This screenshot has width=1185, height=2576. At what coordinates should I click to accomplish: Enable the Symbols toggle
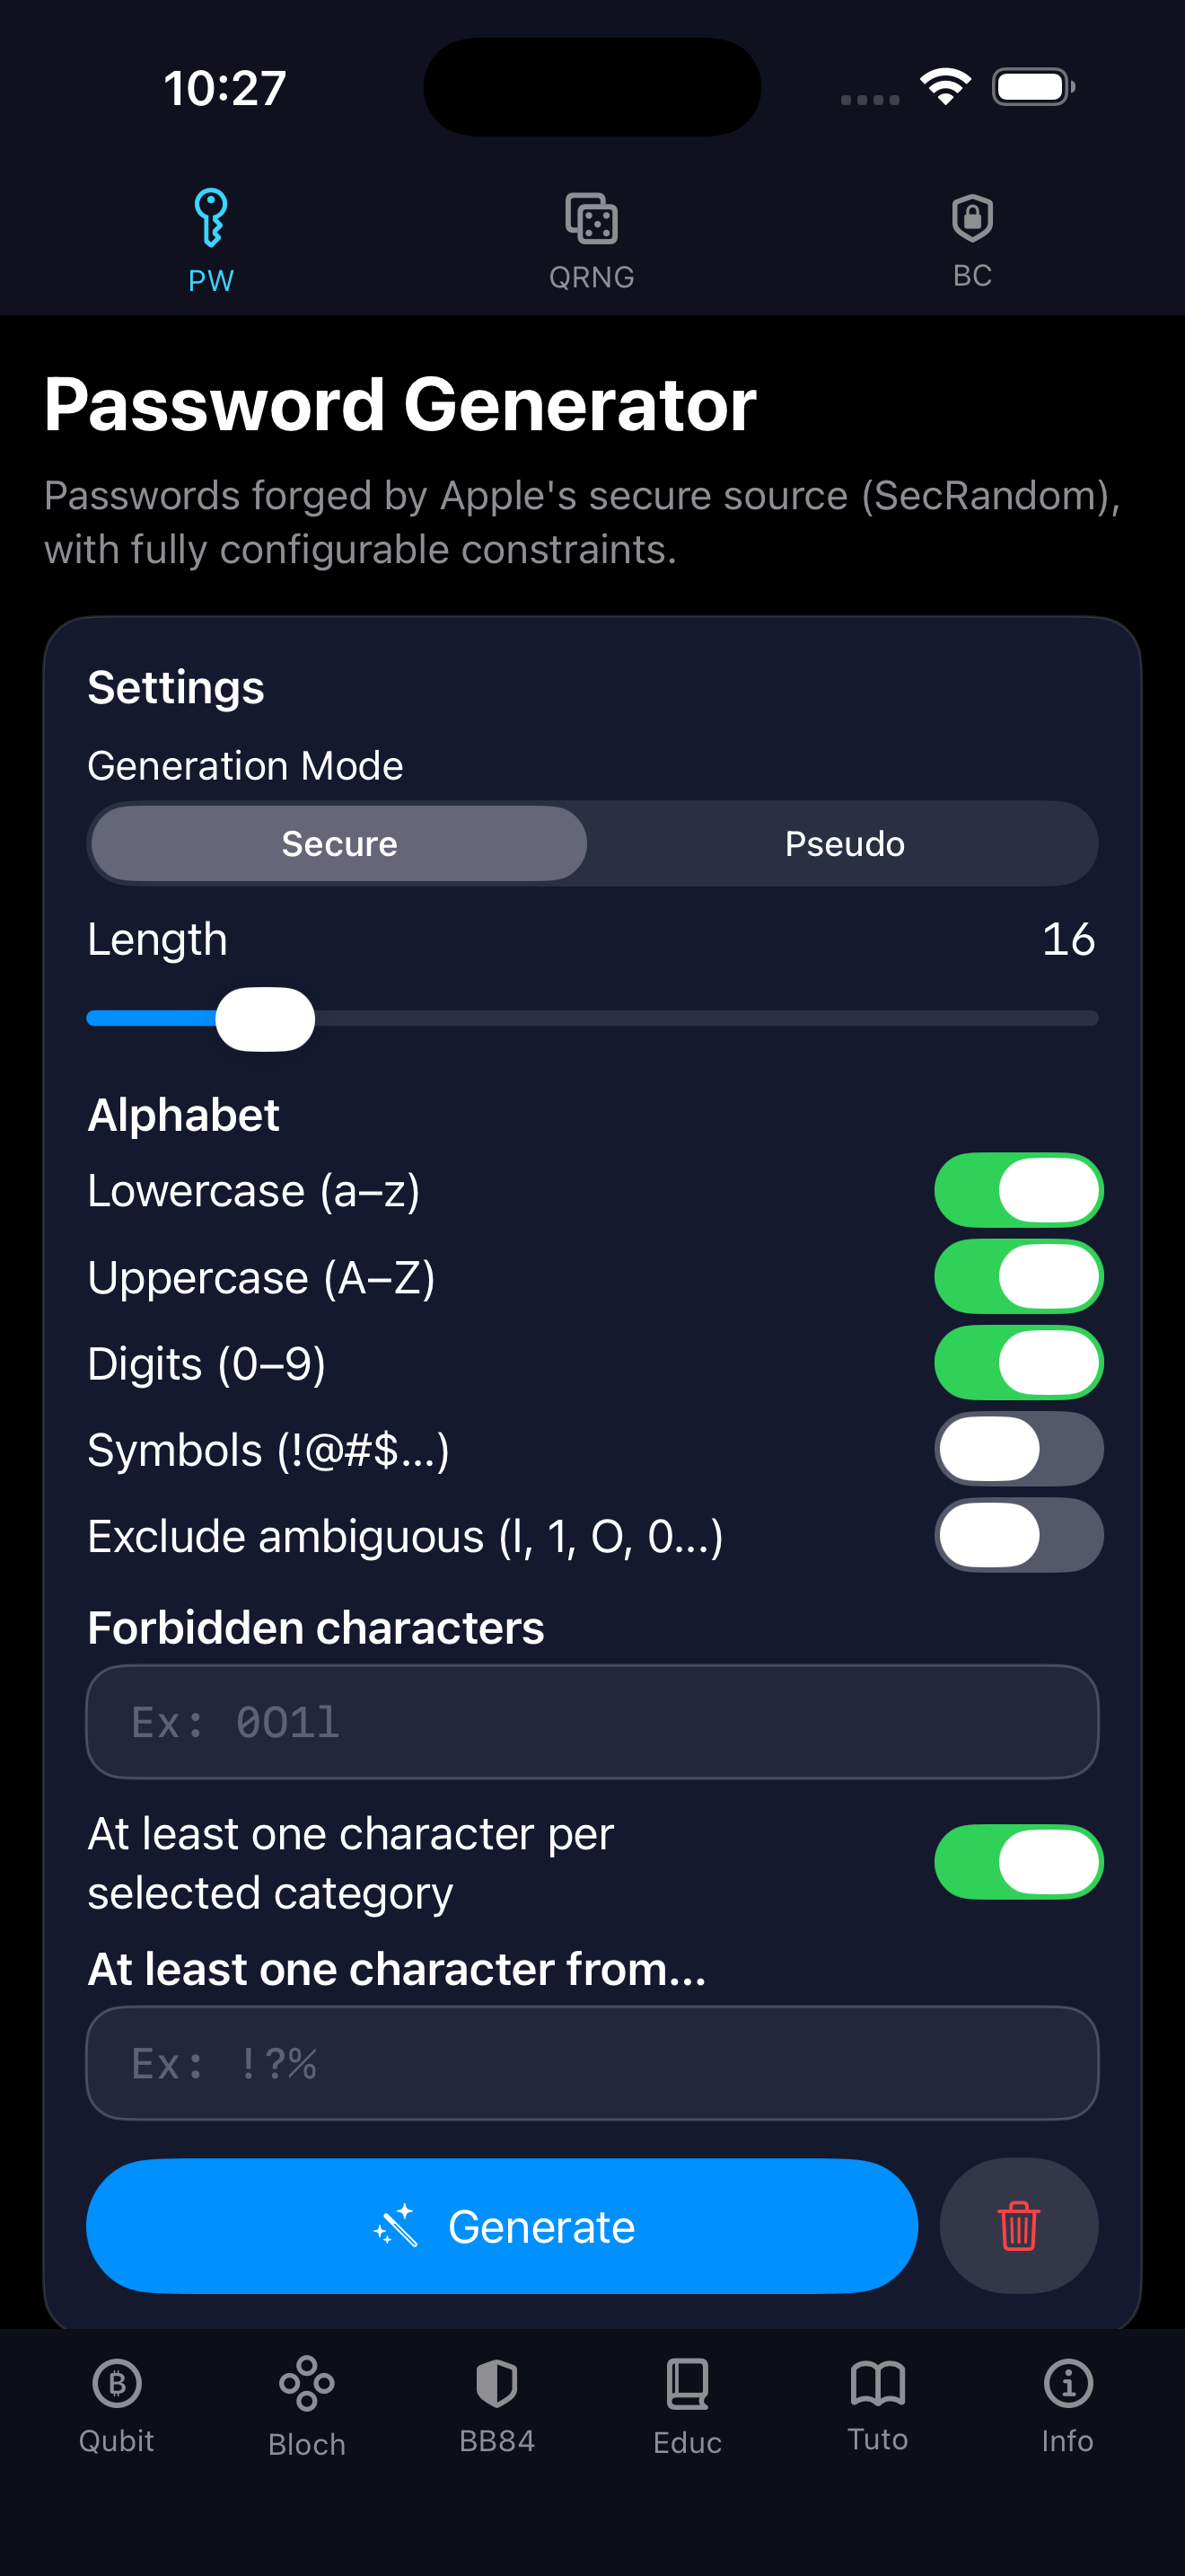[1018, 1449]
